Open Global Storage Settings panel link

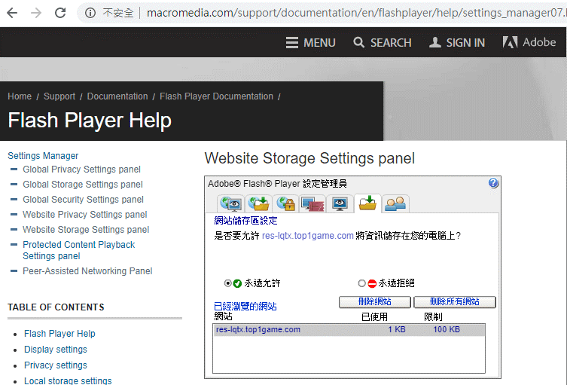point(82,185)
